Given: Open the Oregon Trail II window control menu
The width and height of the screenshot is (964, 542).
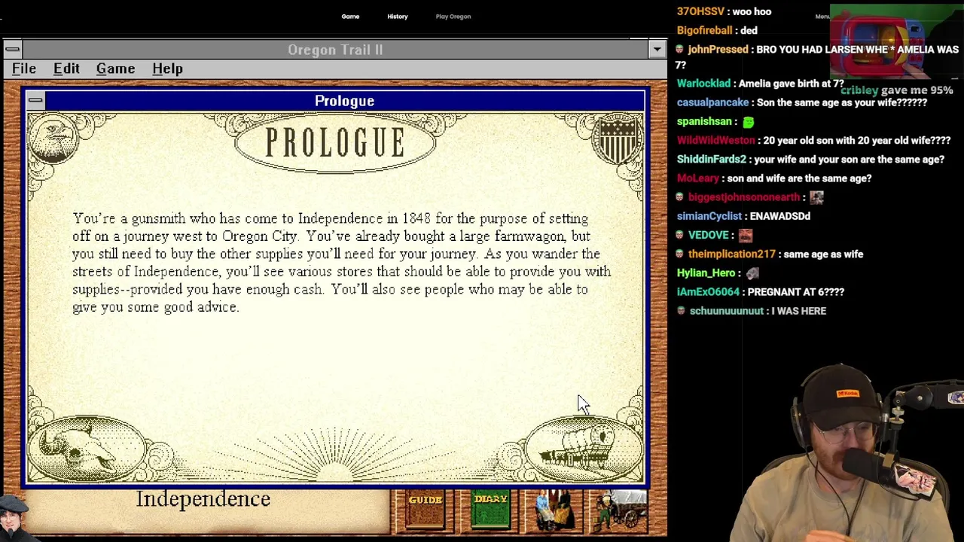Looking at the screenshot, I should 12,49.
